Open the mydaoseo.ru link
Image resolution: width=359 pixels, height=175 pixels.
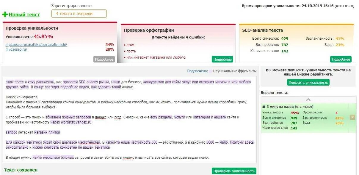[16, 50]
